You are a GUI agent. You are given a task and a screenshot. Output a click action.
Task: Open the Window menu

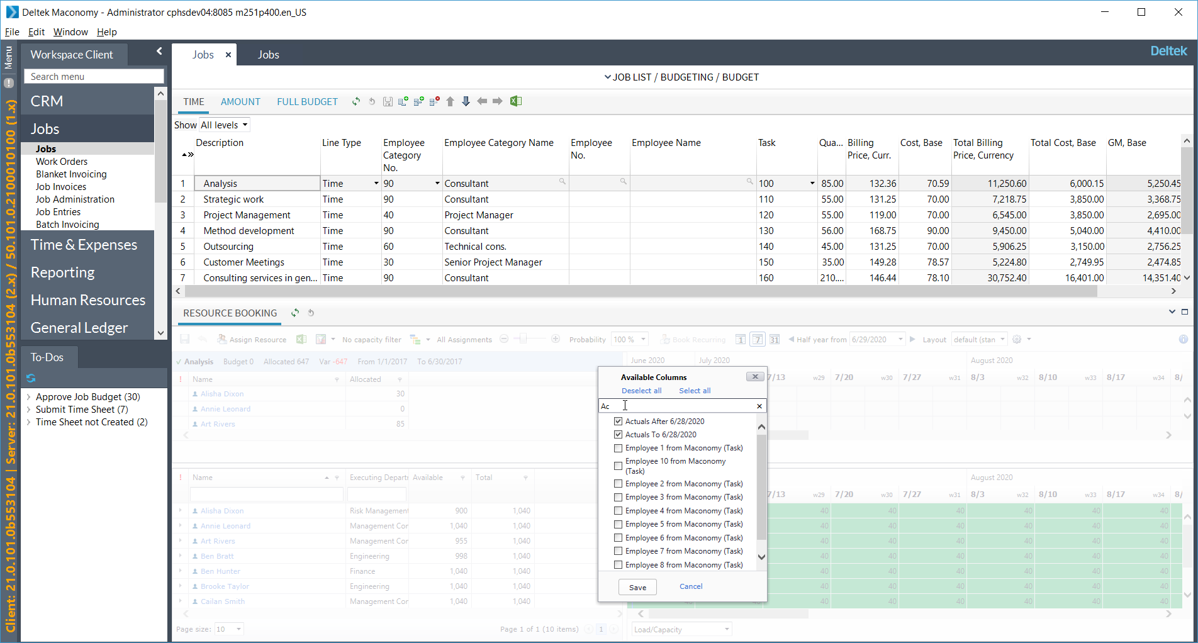tap(70, 32)
